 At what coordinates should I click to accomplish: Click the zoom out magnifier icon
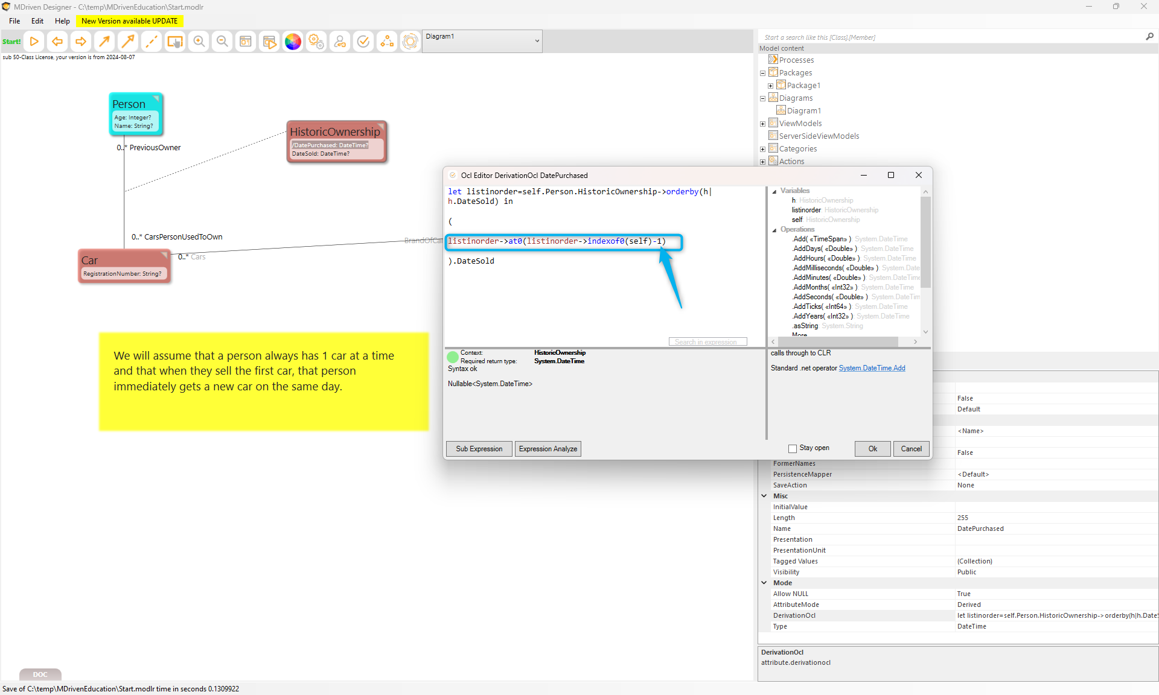222,42
